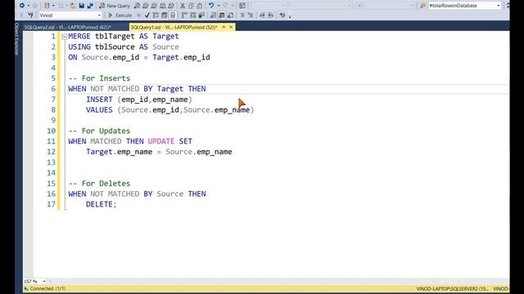Close the SQLQuery1.sql tab

(231, 27)
